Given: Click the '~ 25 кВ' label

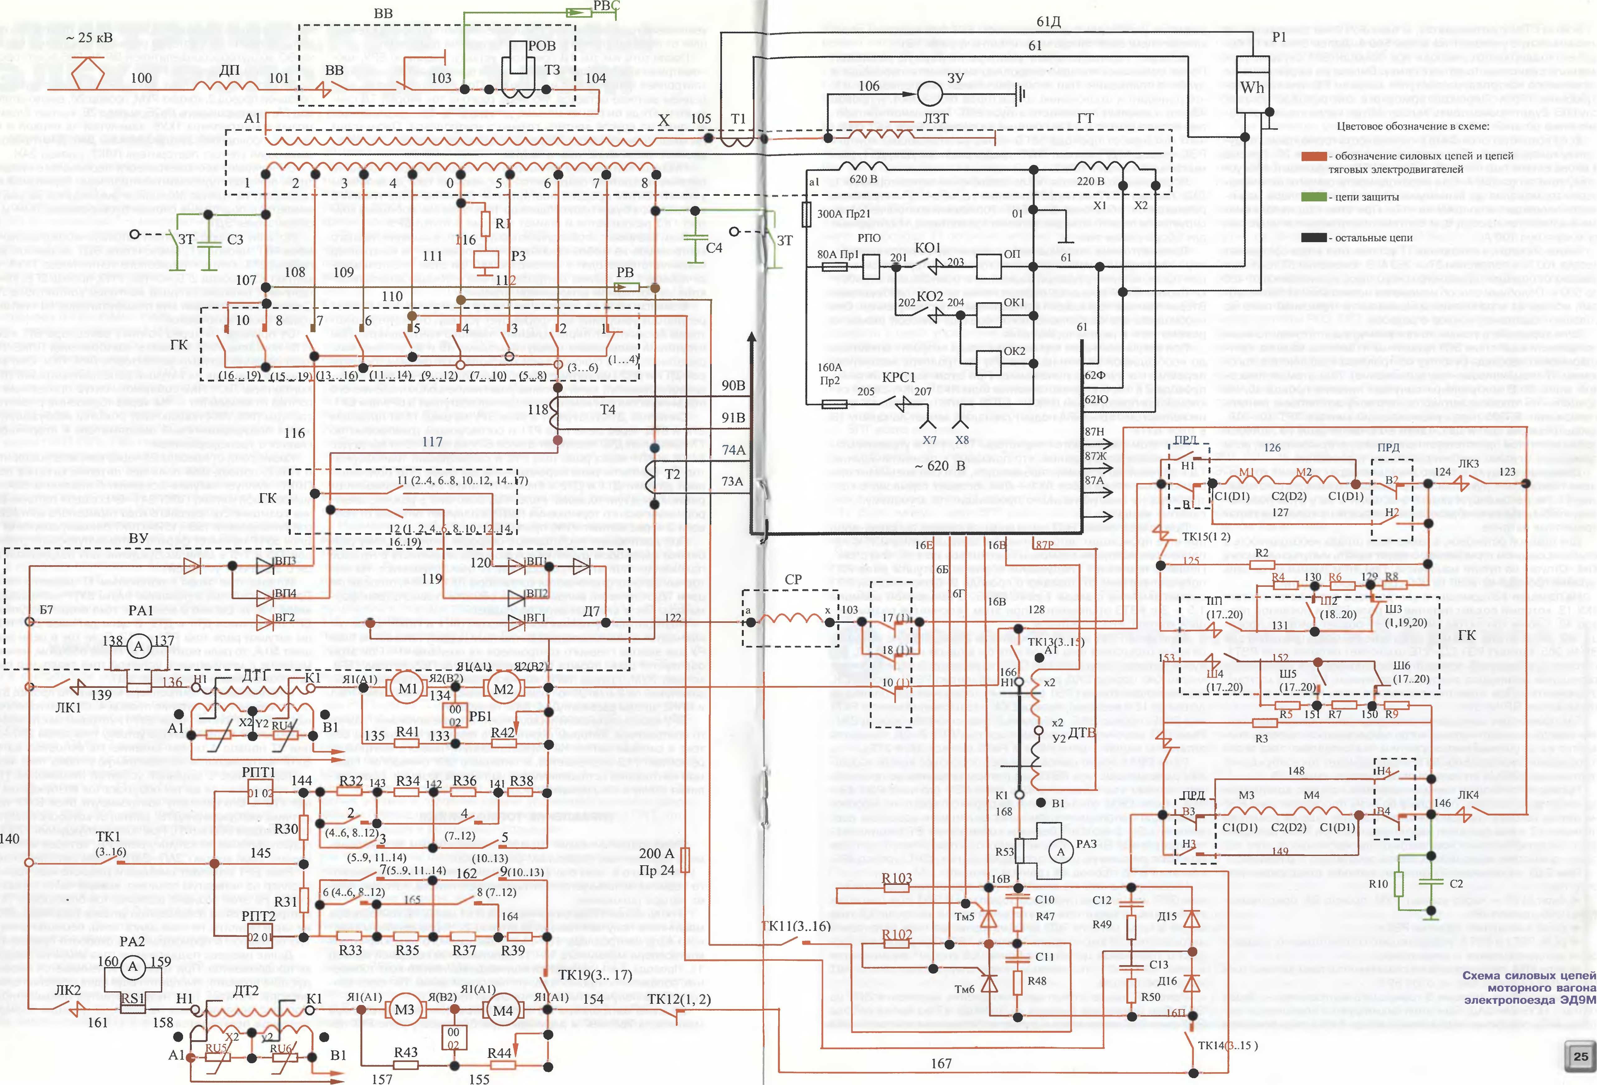Looking at the screenshot, I should tap(89, 37).
